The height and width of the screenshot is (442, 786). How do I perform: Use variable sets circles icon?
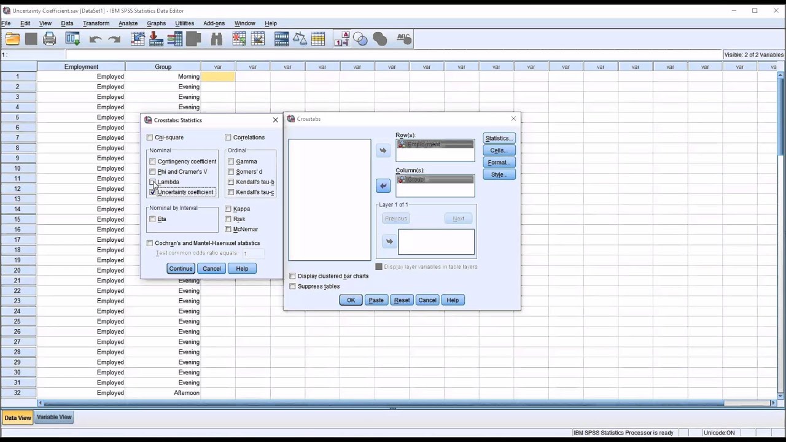[360, 39]
